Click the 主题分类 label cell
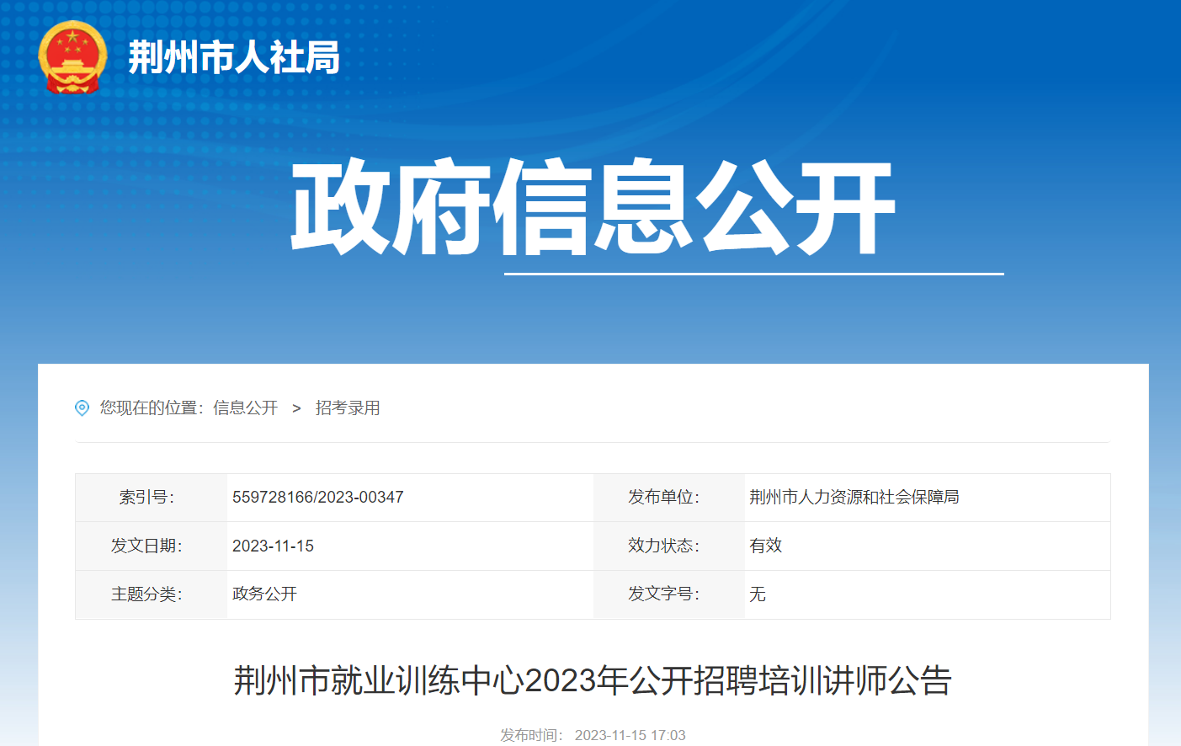The width and height of the screenshot is (1181, 746). 146,594
